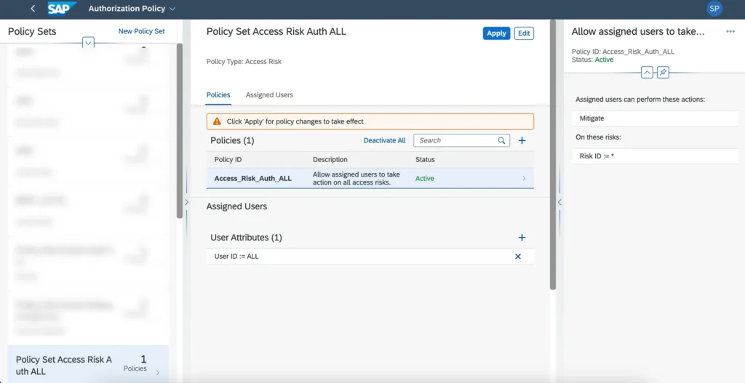Viewport: 745px width, 383px height.
Task: Collapse the left Policy Sets pane
Action: pyautogui.click(x=186, y=202)
